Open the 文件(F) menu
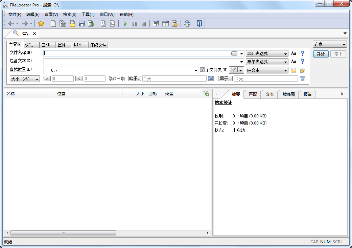 pos(15,15)
